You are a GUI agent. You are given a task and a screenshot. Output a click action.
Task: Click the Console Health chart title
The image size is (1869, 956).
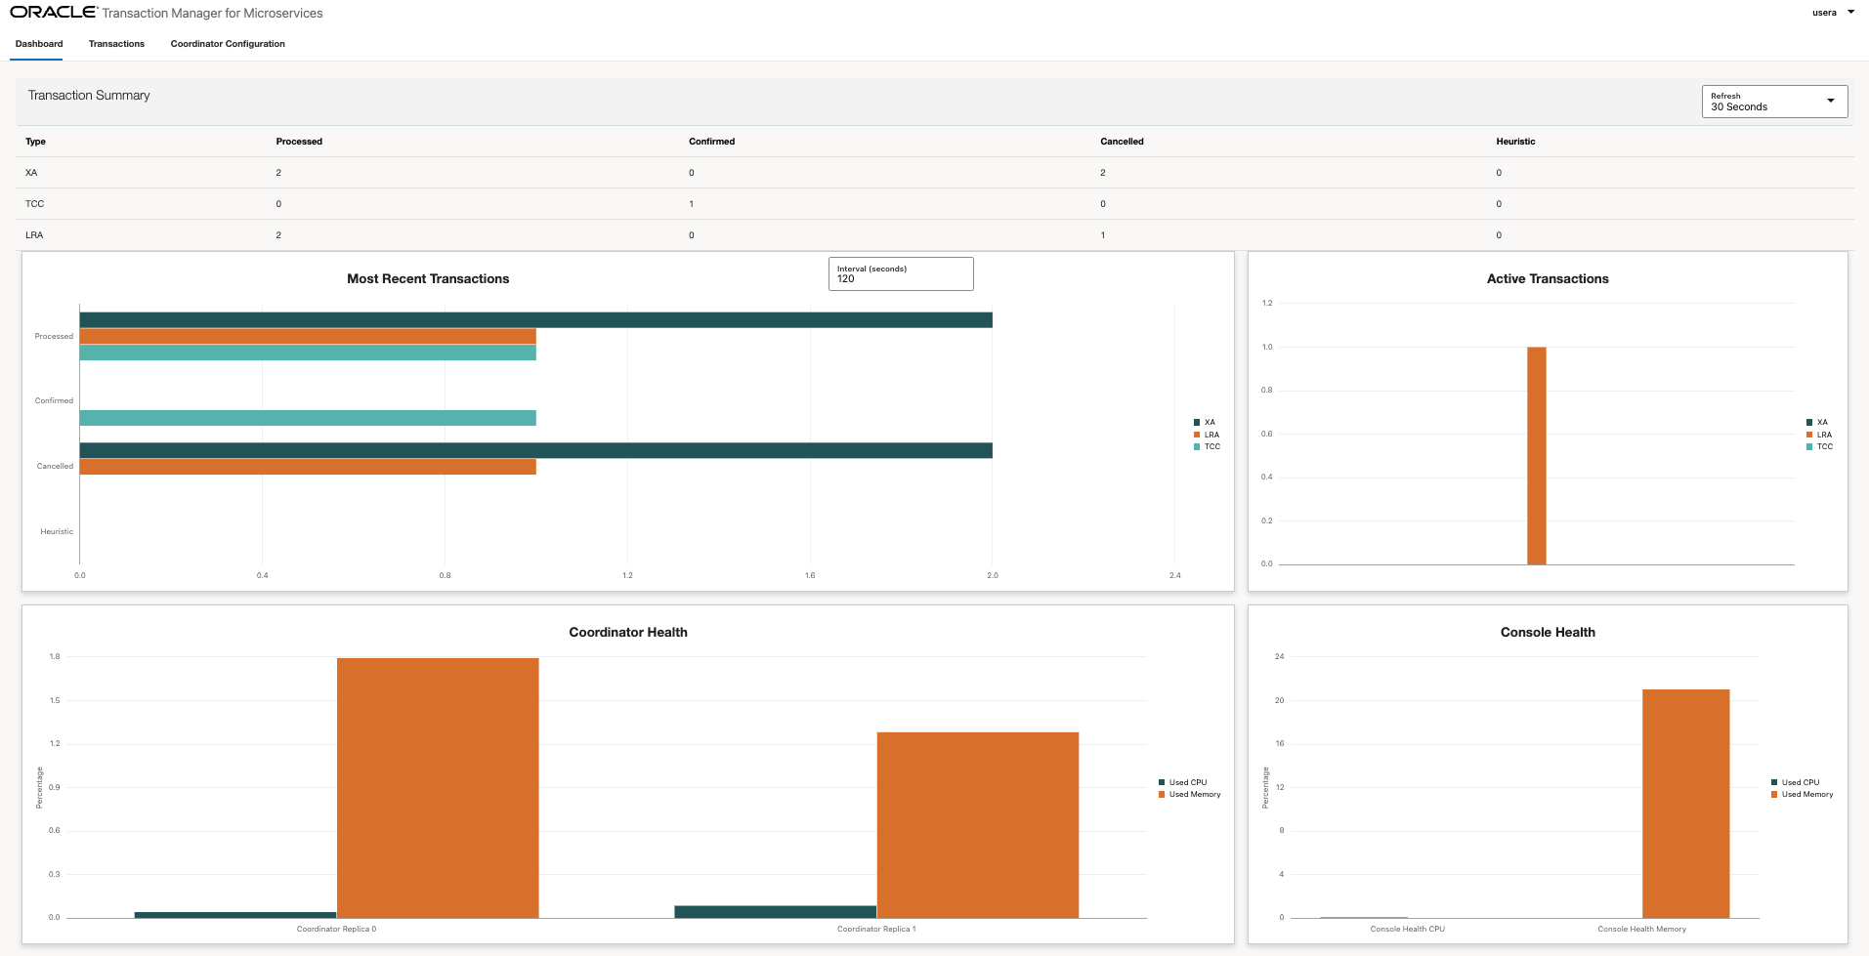tap(1548, 633)
